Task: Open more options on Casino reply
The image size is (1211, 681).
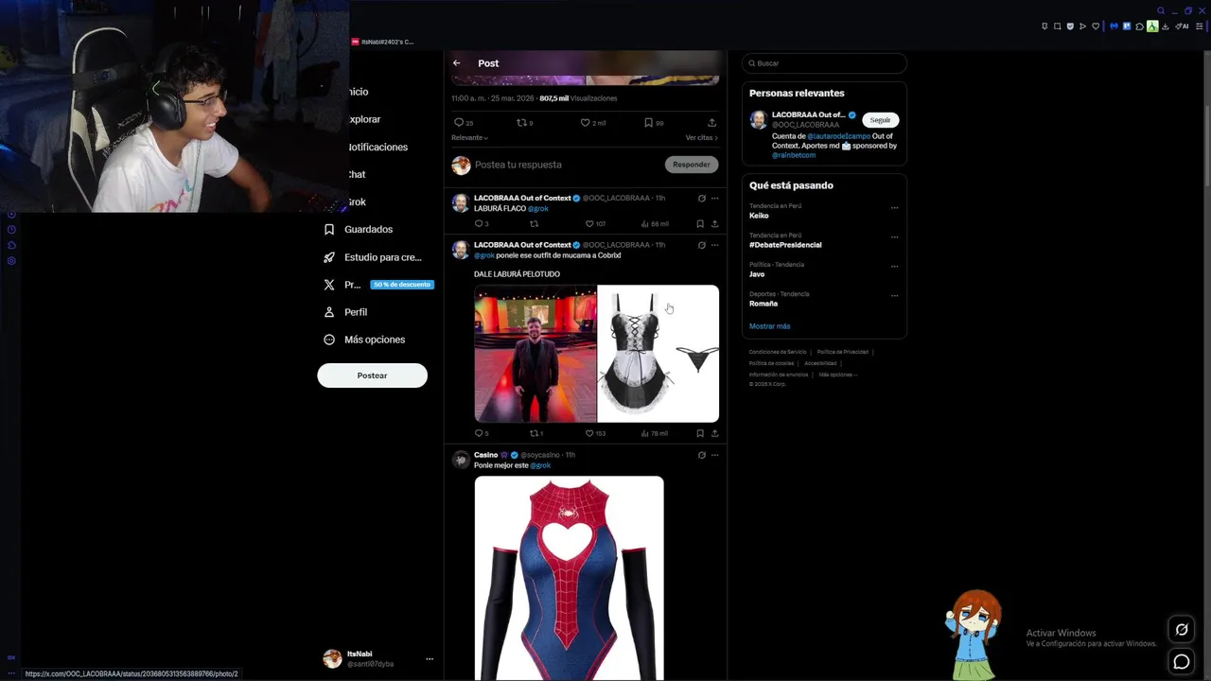Action: click(714, 455)
